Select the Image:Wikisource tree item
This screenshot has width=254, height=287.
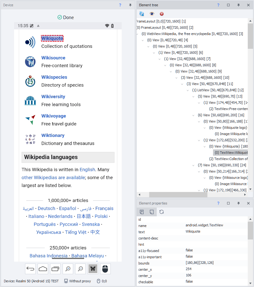pos(231,184)
